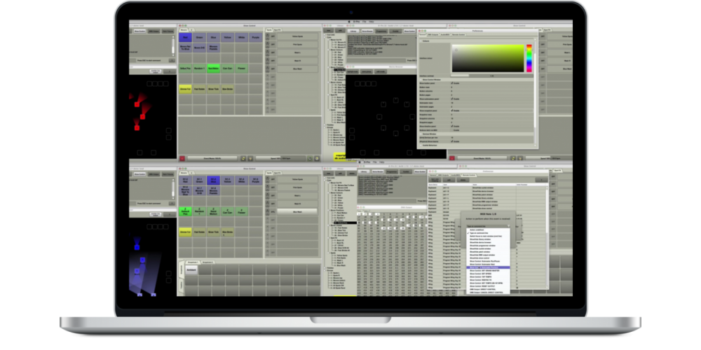
Task: Click Grand Master slider in upper-left Show Control
Action: pos(212,158)
